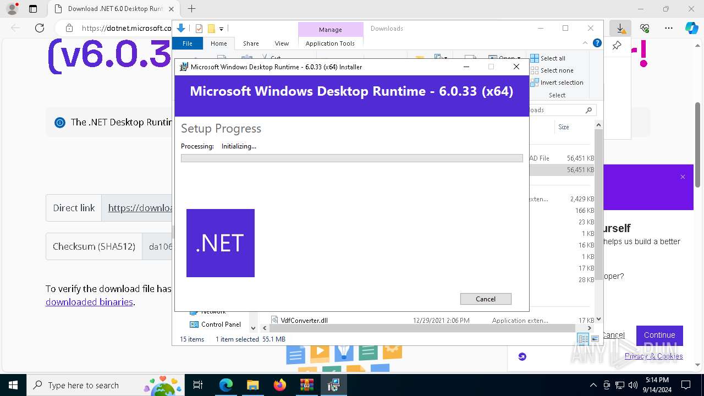This screenshot has height=396, width=704.
Task: Click the Cancel link beside Continue
Action: click(x=614, y=335)
